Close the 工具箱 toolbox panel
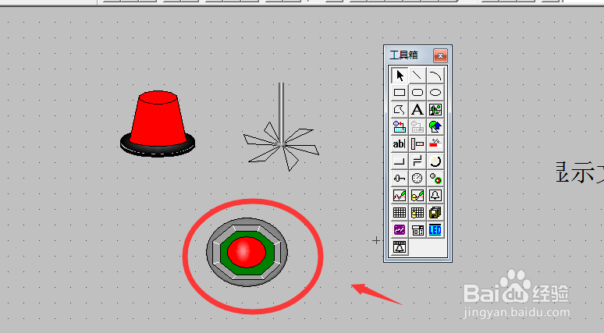Viewport: 604px width, 333px height. click(x=440, y=56)
